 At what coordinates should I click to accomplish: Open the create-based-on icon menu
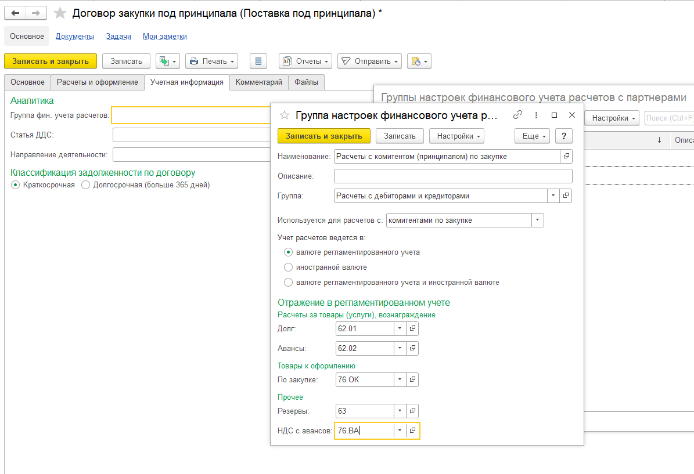(x=168, y=61)
